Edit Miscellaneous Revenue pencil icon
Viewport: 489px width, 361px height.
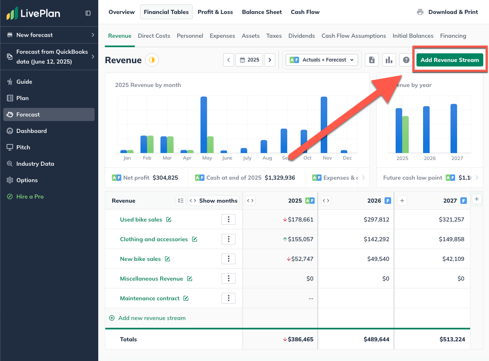coord(190,279)
